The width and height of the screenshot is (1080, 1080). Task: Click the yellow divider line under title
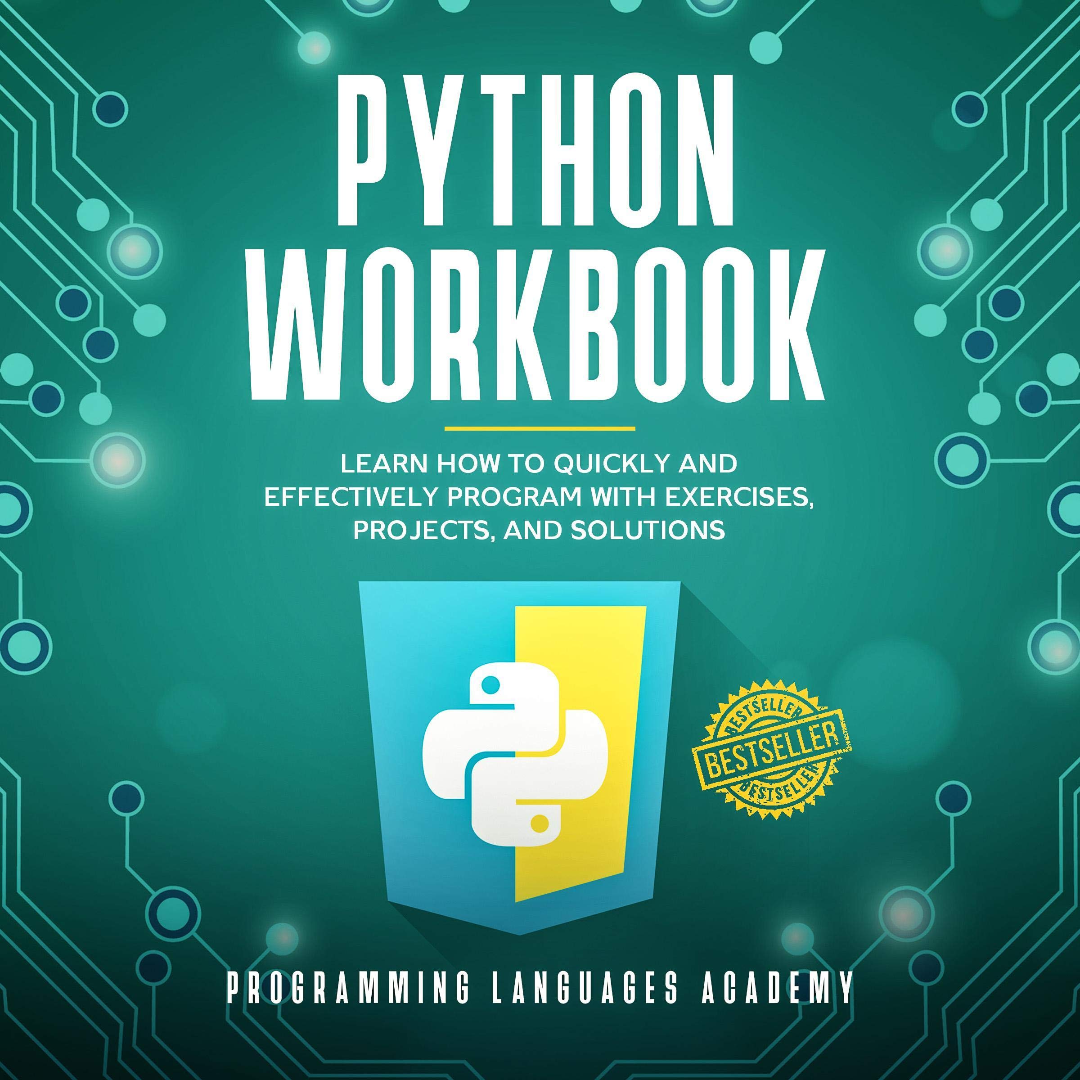(x=540, y=429)
